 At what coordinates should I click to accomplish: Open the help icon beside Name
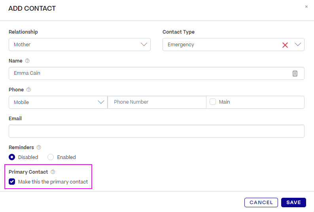[x=27, y=61]
